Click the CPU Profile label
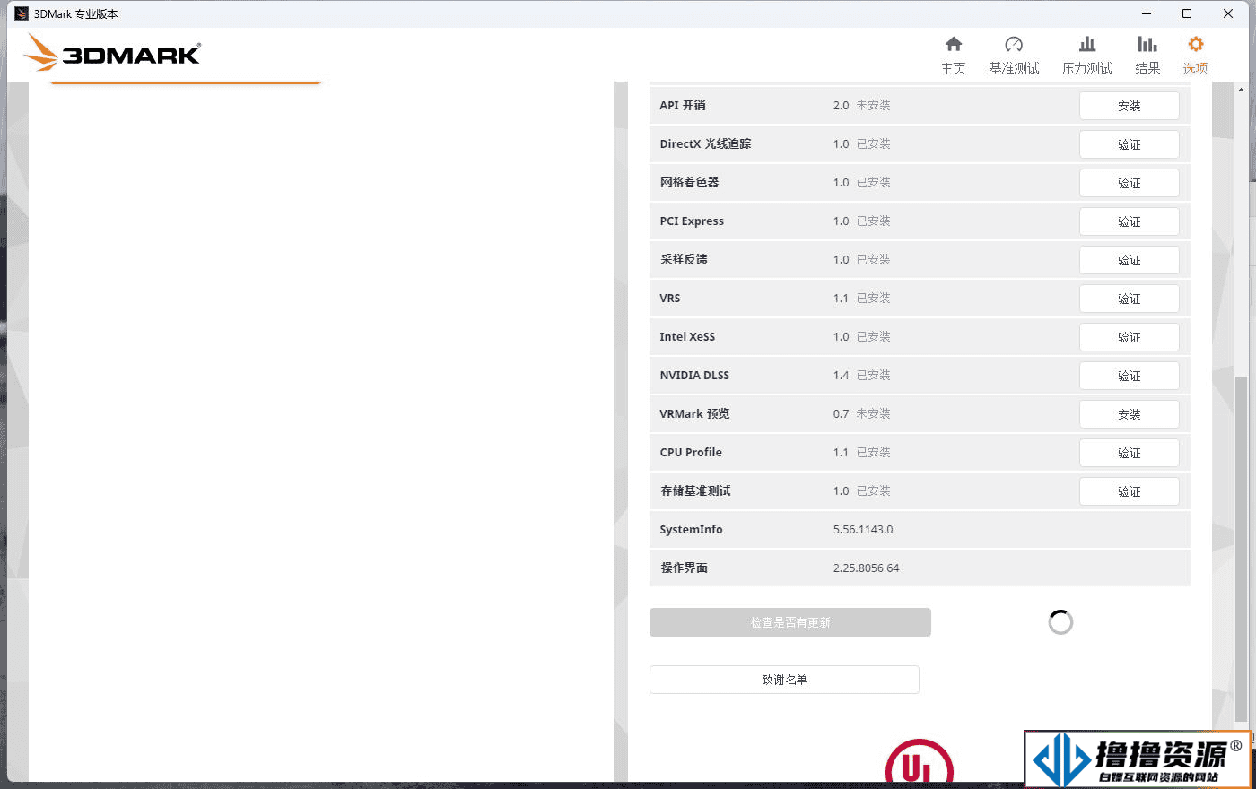Image resolution: width=1256 pixels, height=789 pixels. [x=691, y=452]
